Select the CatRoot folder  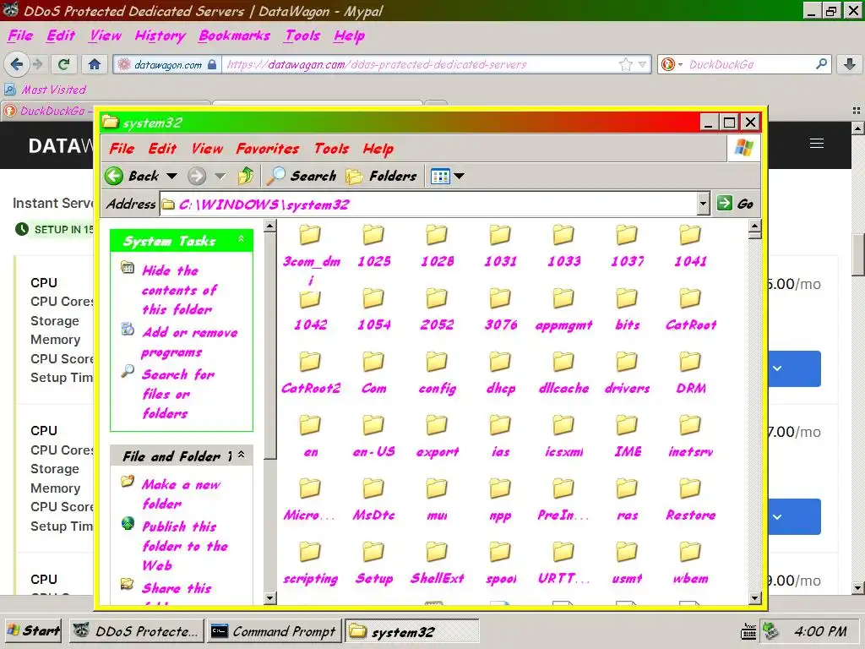coord(691,309)
